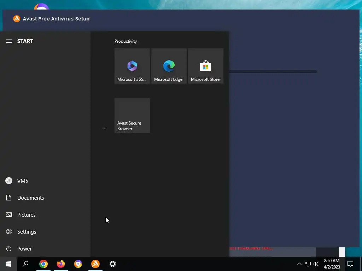Open the Action Center notifications icon
Image resolution: width=362 pixels, height=271 pixels.
pos(350,264)
